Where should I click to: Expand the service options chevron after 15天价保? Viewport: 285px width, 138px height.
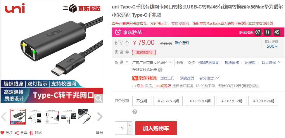[x=279, y=62]
